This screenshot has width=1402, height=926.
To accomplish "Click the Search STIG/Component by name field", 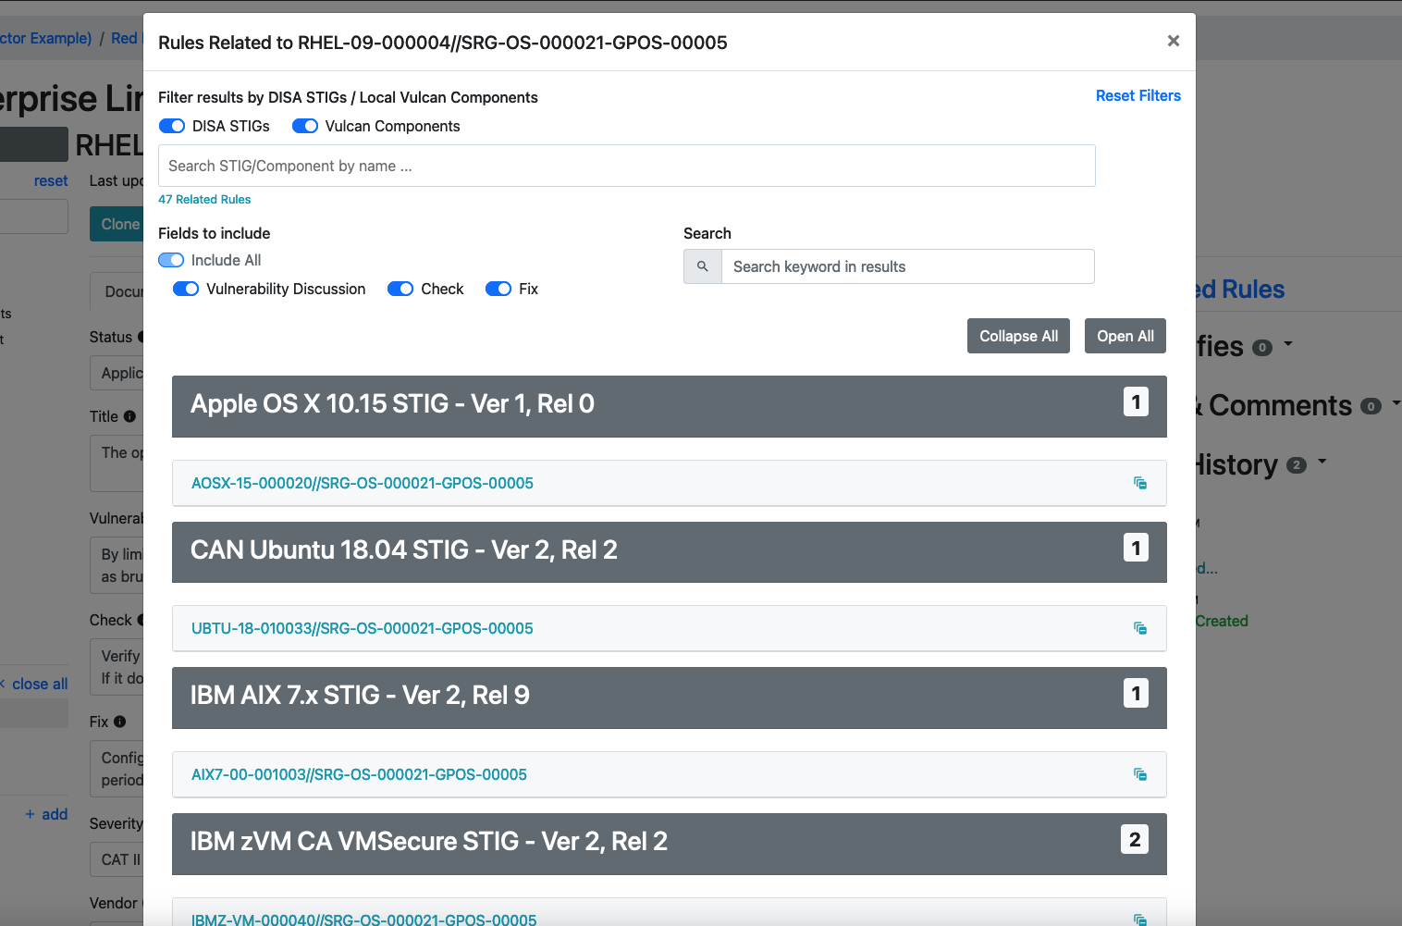I will 626,166.
